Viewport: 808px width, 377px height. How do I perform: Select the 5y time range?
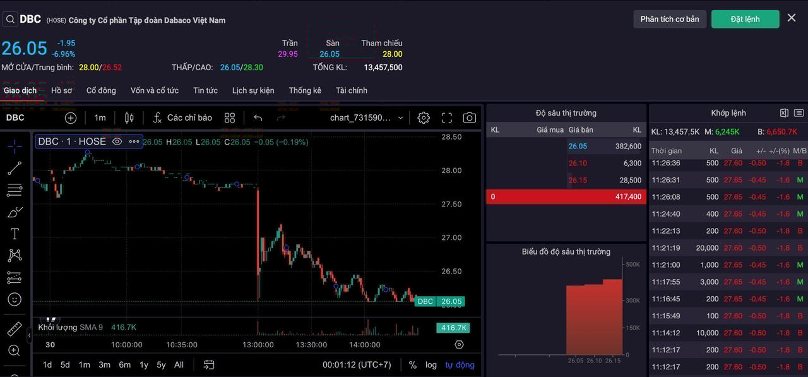pos(161,364)
